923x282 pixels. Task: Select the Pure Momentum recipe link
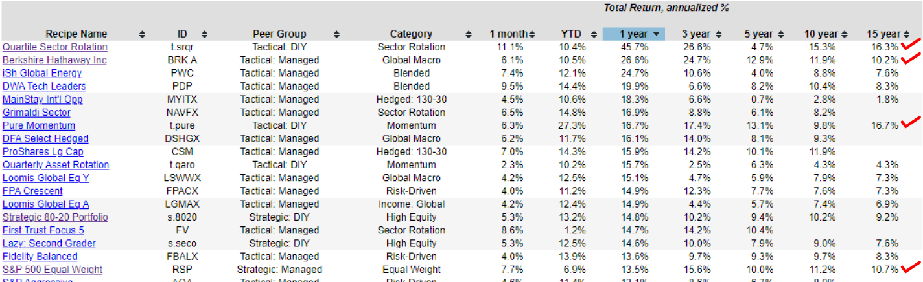pyautogui.click(x=39, y=125)
